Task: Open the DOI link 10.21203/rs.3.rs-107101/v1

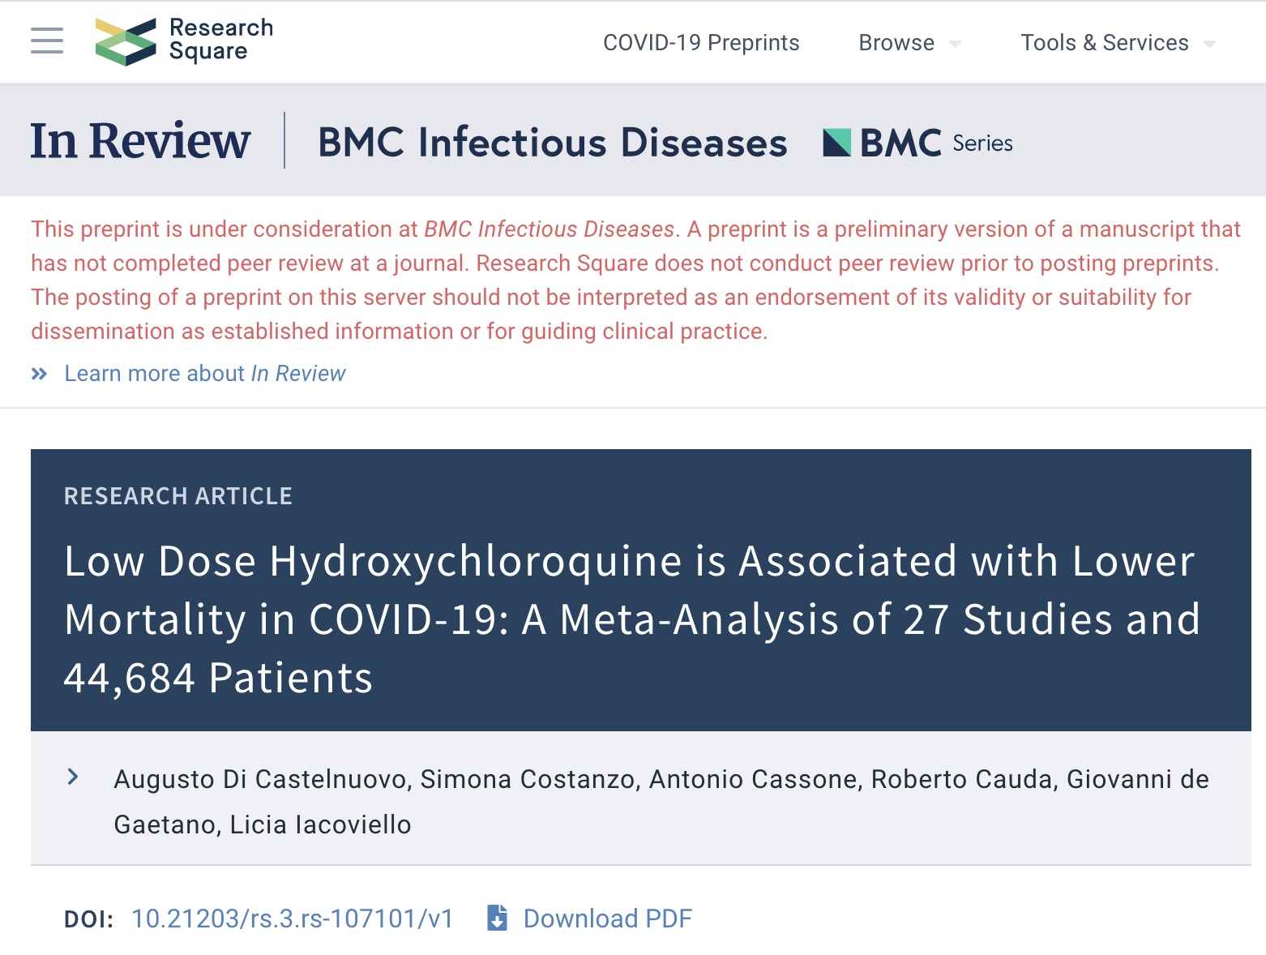Action: click(293, 919)
